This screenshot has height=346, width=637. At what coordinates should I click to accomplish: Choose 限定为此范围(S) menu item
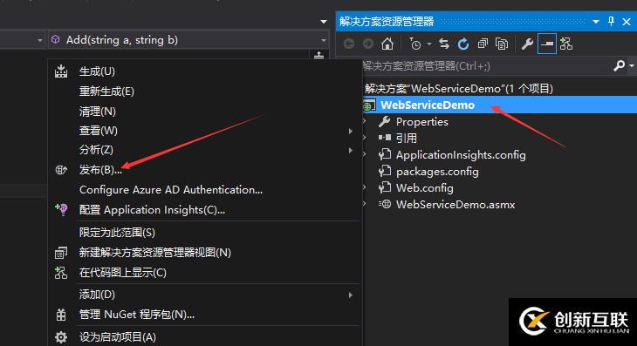pos(117,233)
